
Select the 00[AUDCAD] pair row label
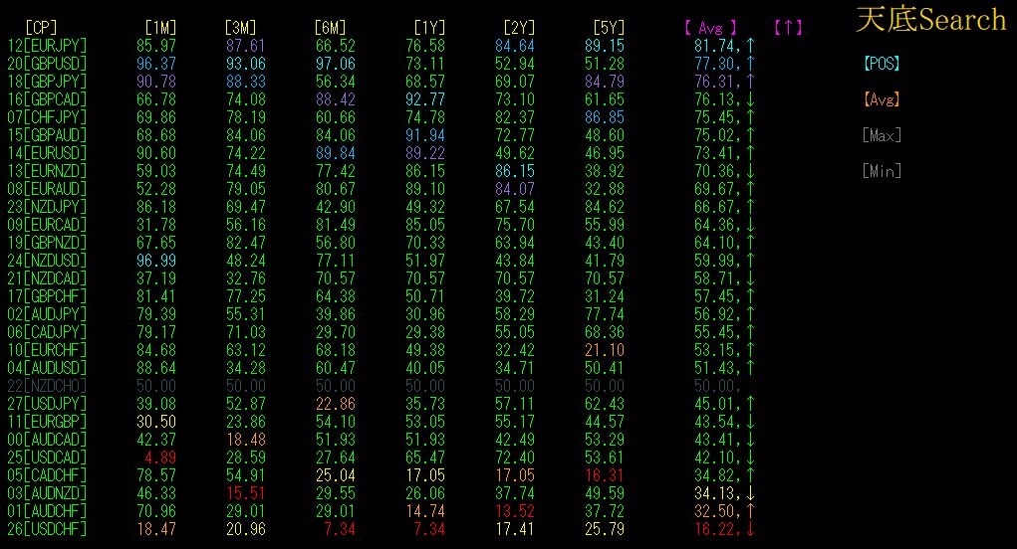pos(47,440)
